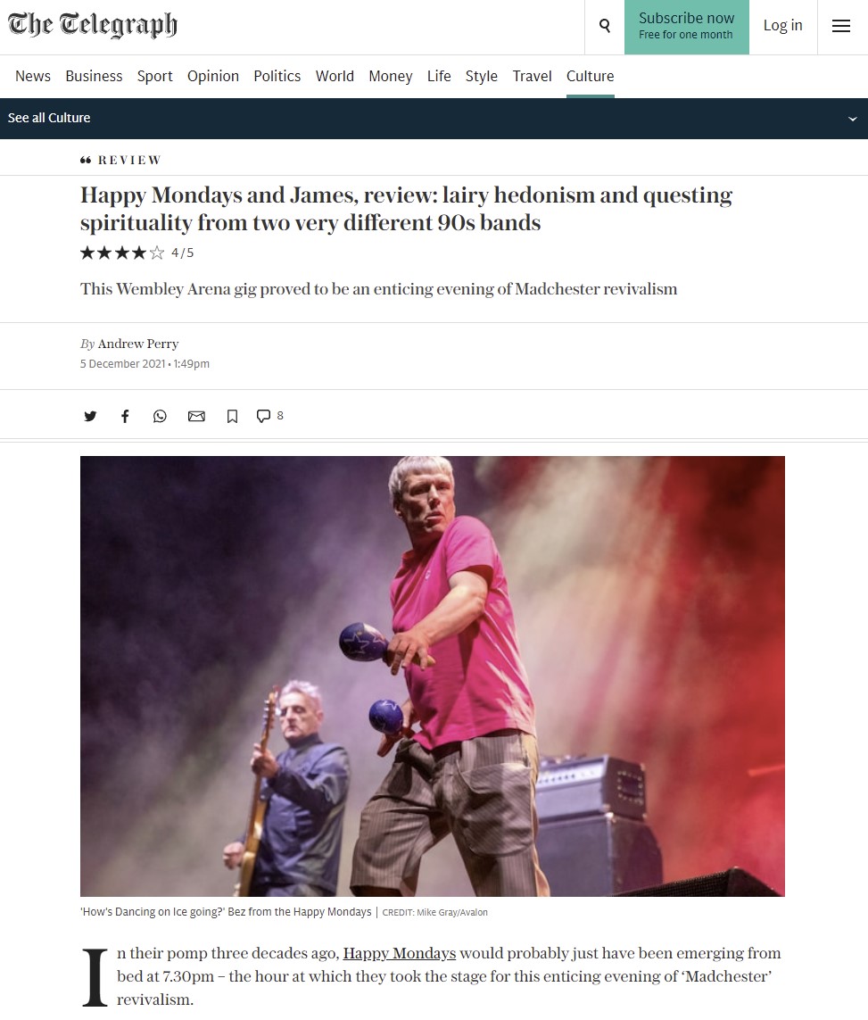This screenshot has height=1020, width=868.
Task: Click the Bez concert photo
Action: 433,676
